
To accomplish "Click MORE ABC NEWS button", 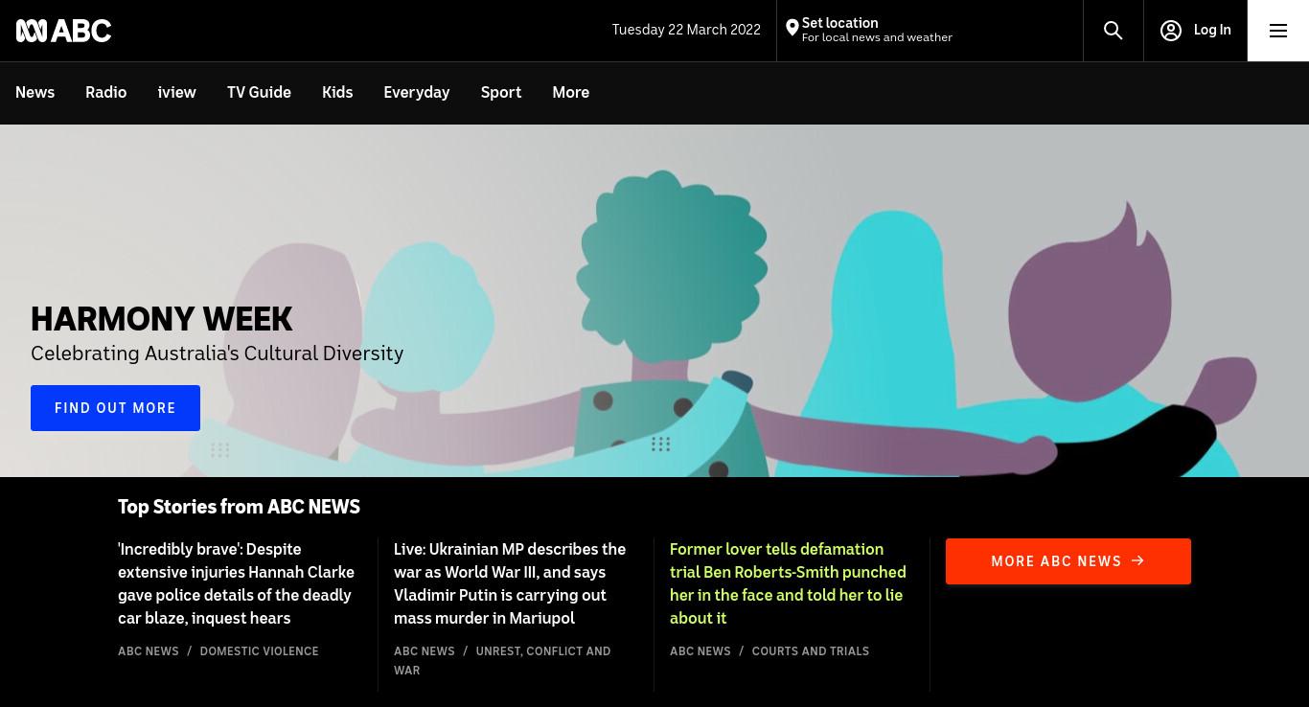I will [x=1068, y=561].
